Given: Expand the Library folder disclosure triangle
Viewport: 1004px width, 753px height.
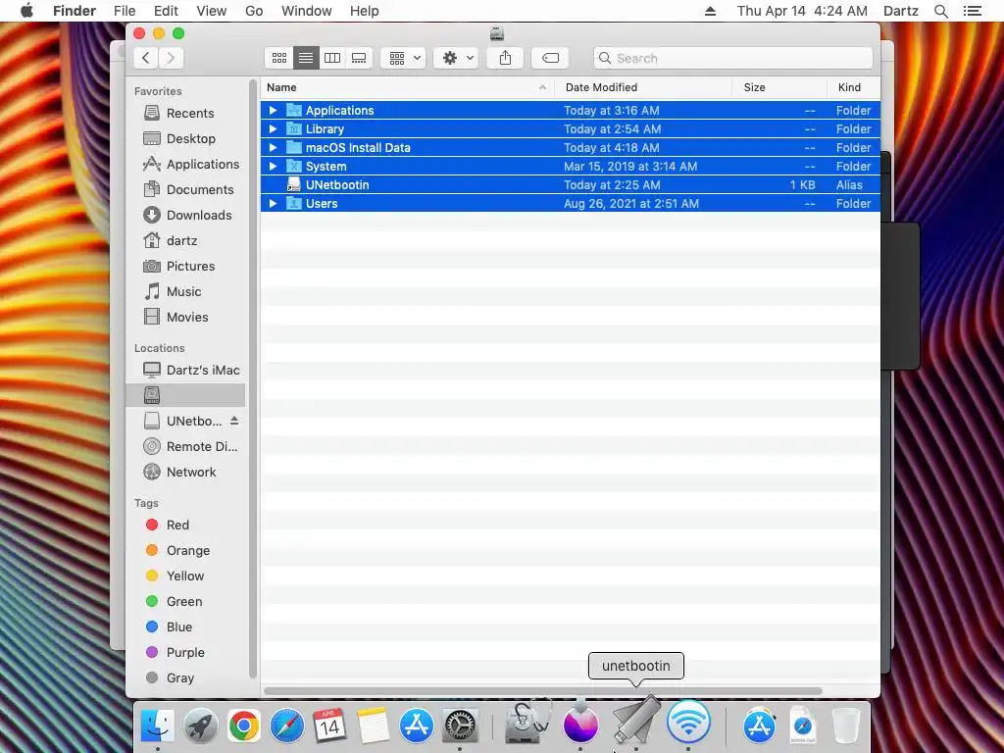Looking at the screenshot, I should (273, 128).
